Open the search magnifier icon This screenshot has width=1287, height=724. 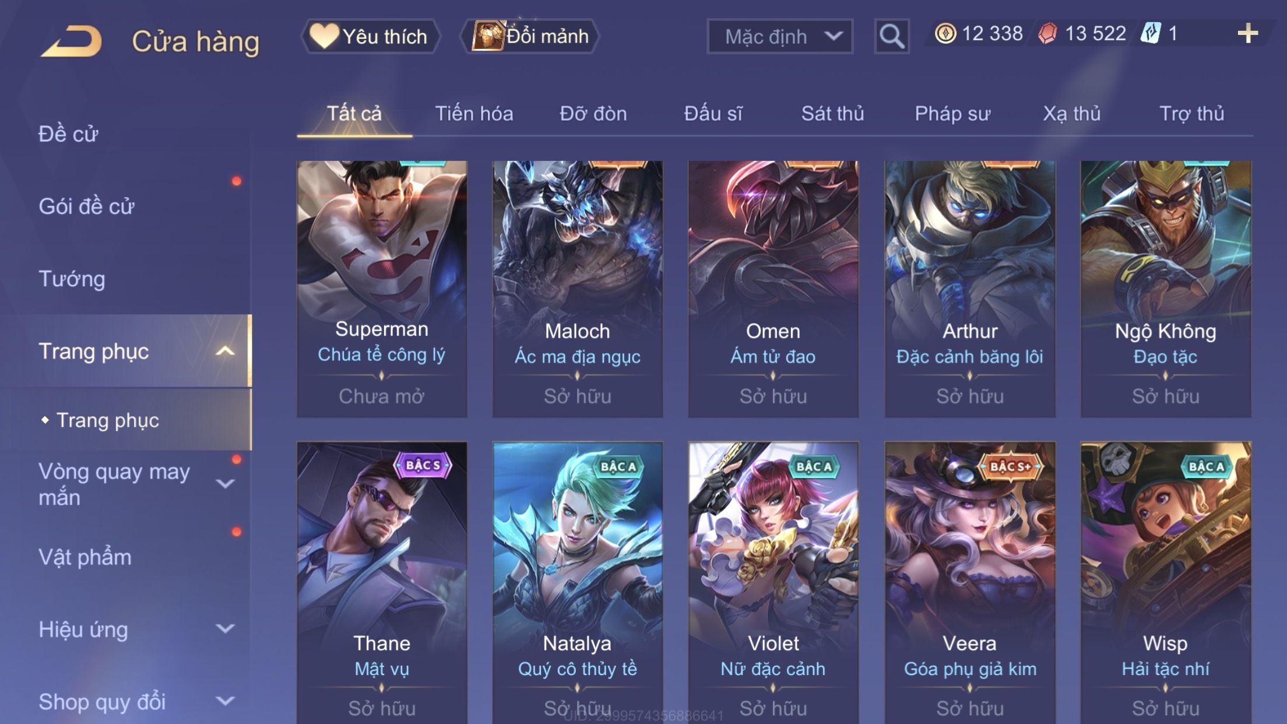point(891,36)
